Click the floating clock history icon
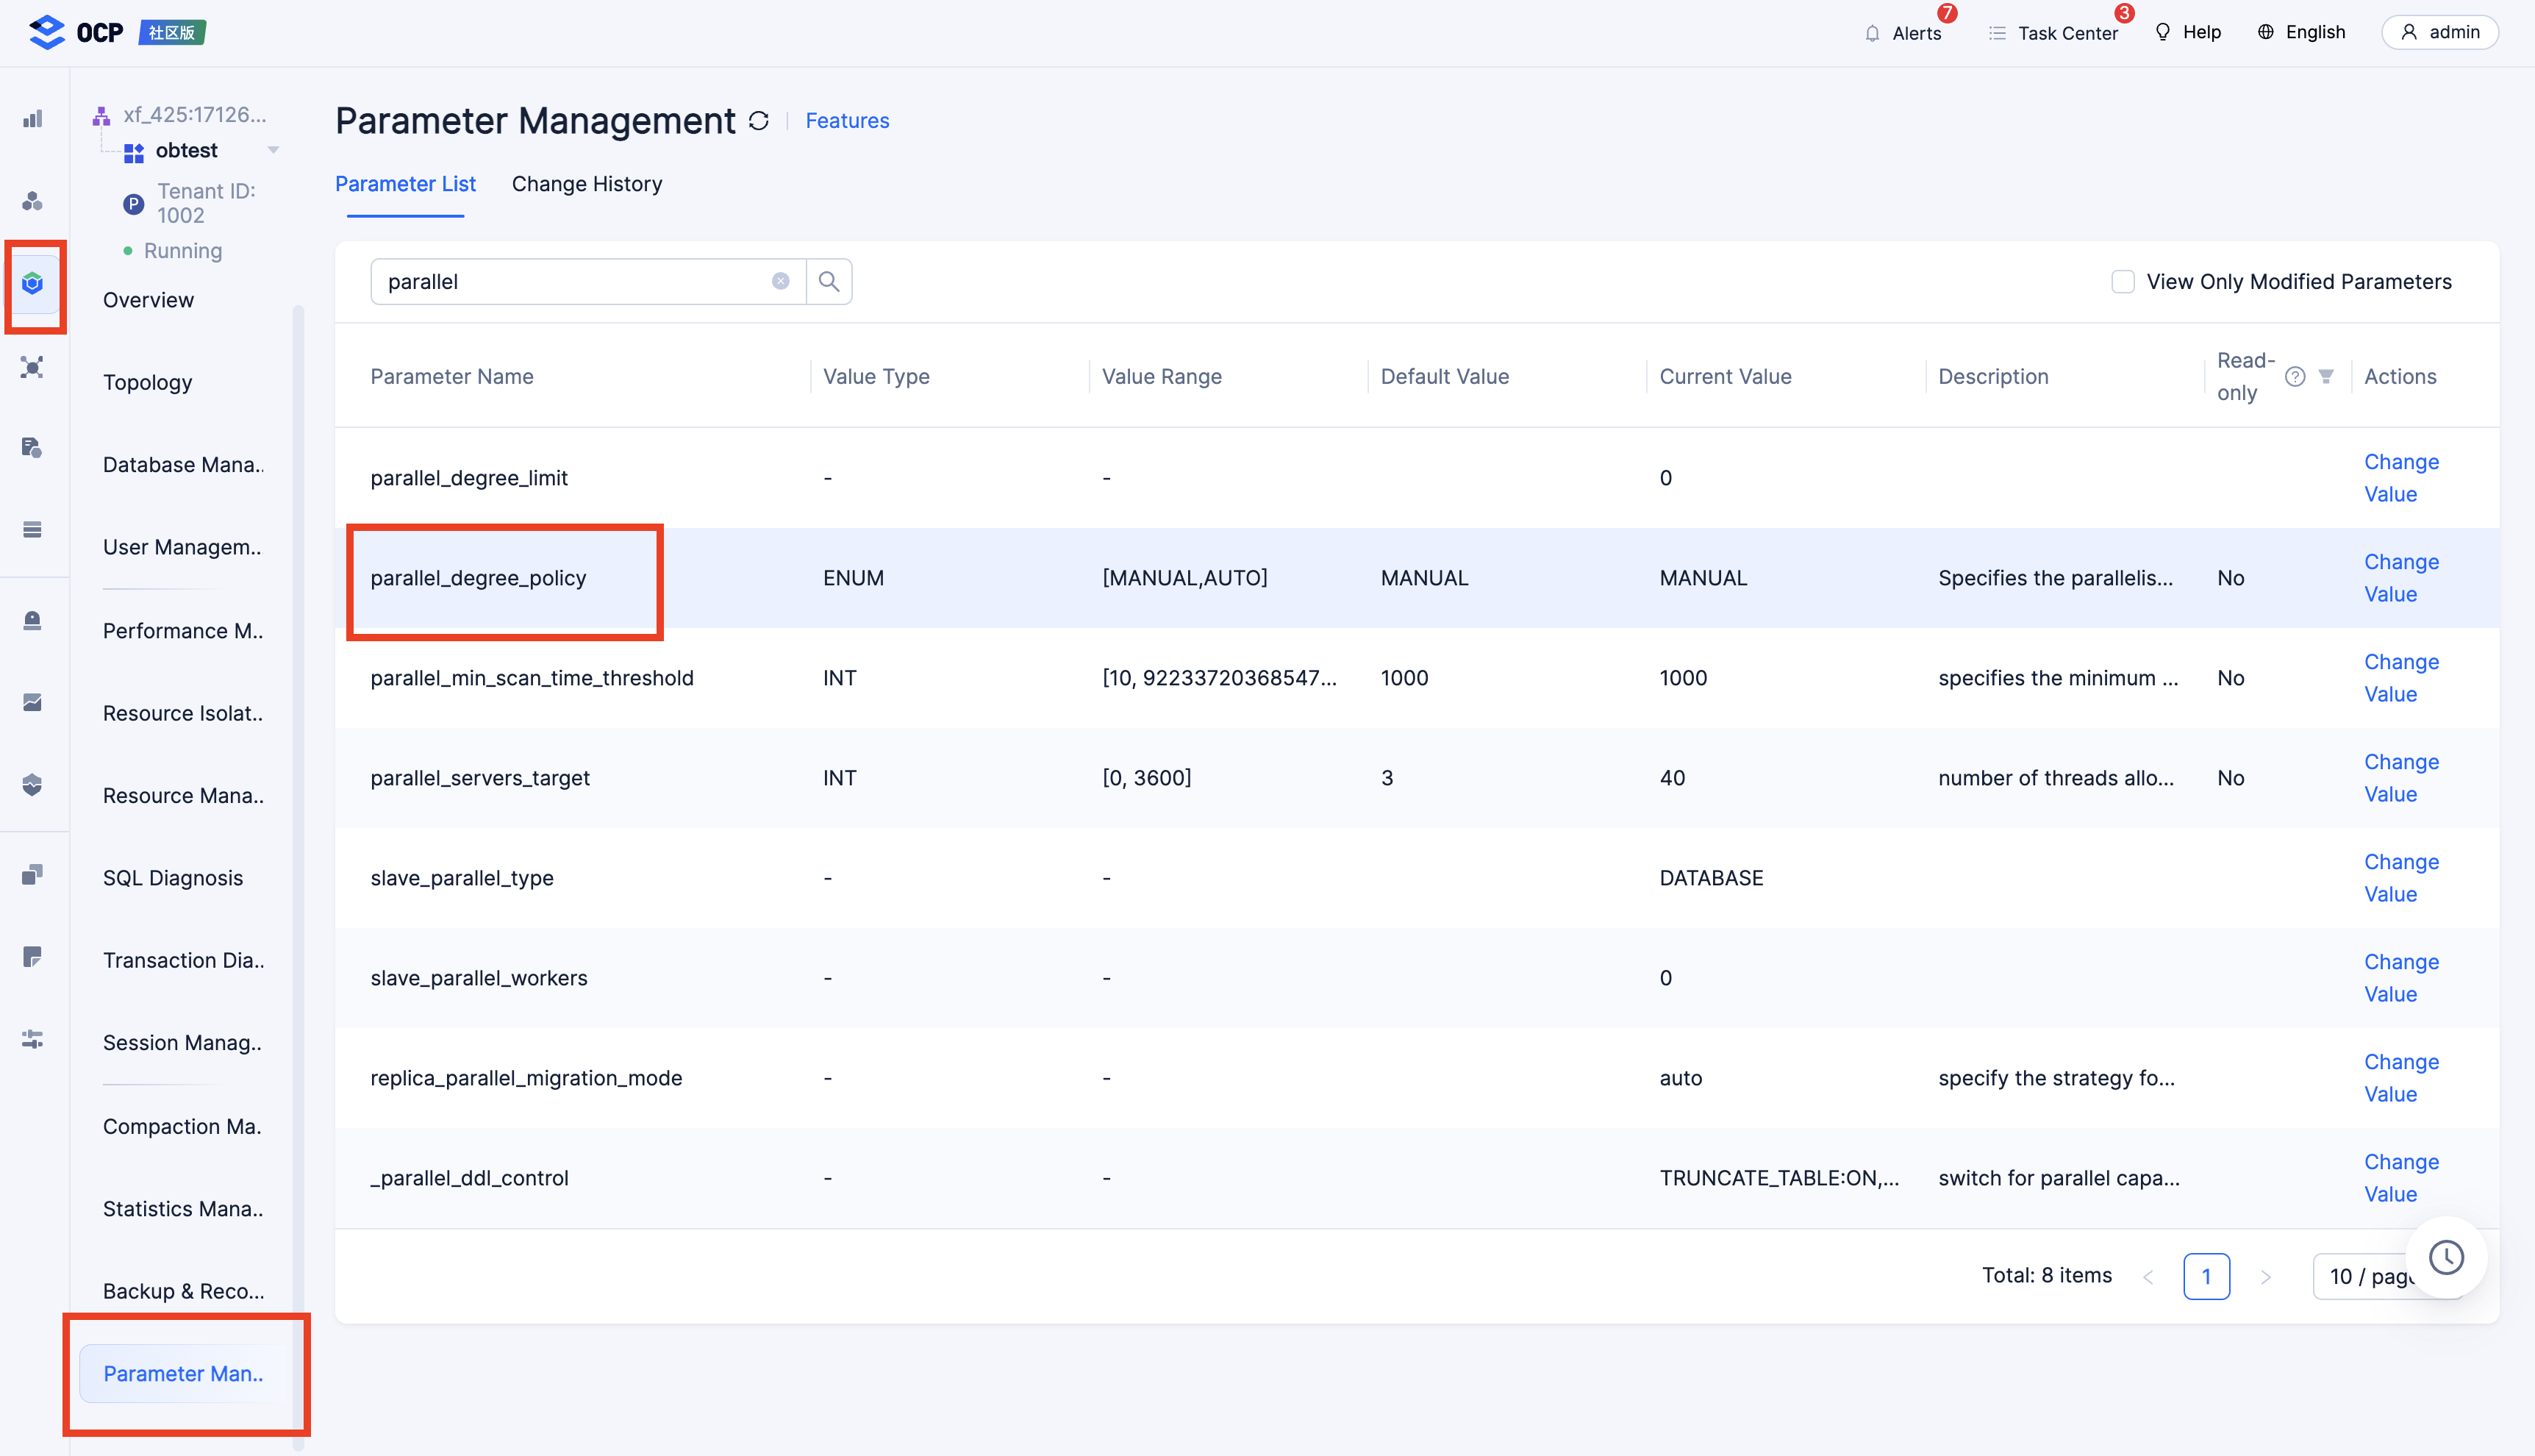2535x1456 pixels. (x=2446, y=1257)
